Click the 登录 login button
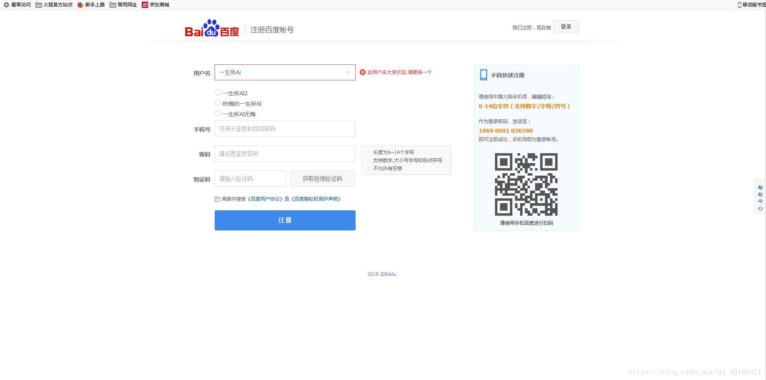 [x=566, y=27]
